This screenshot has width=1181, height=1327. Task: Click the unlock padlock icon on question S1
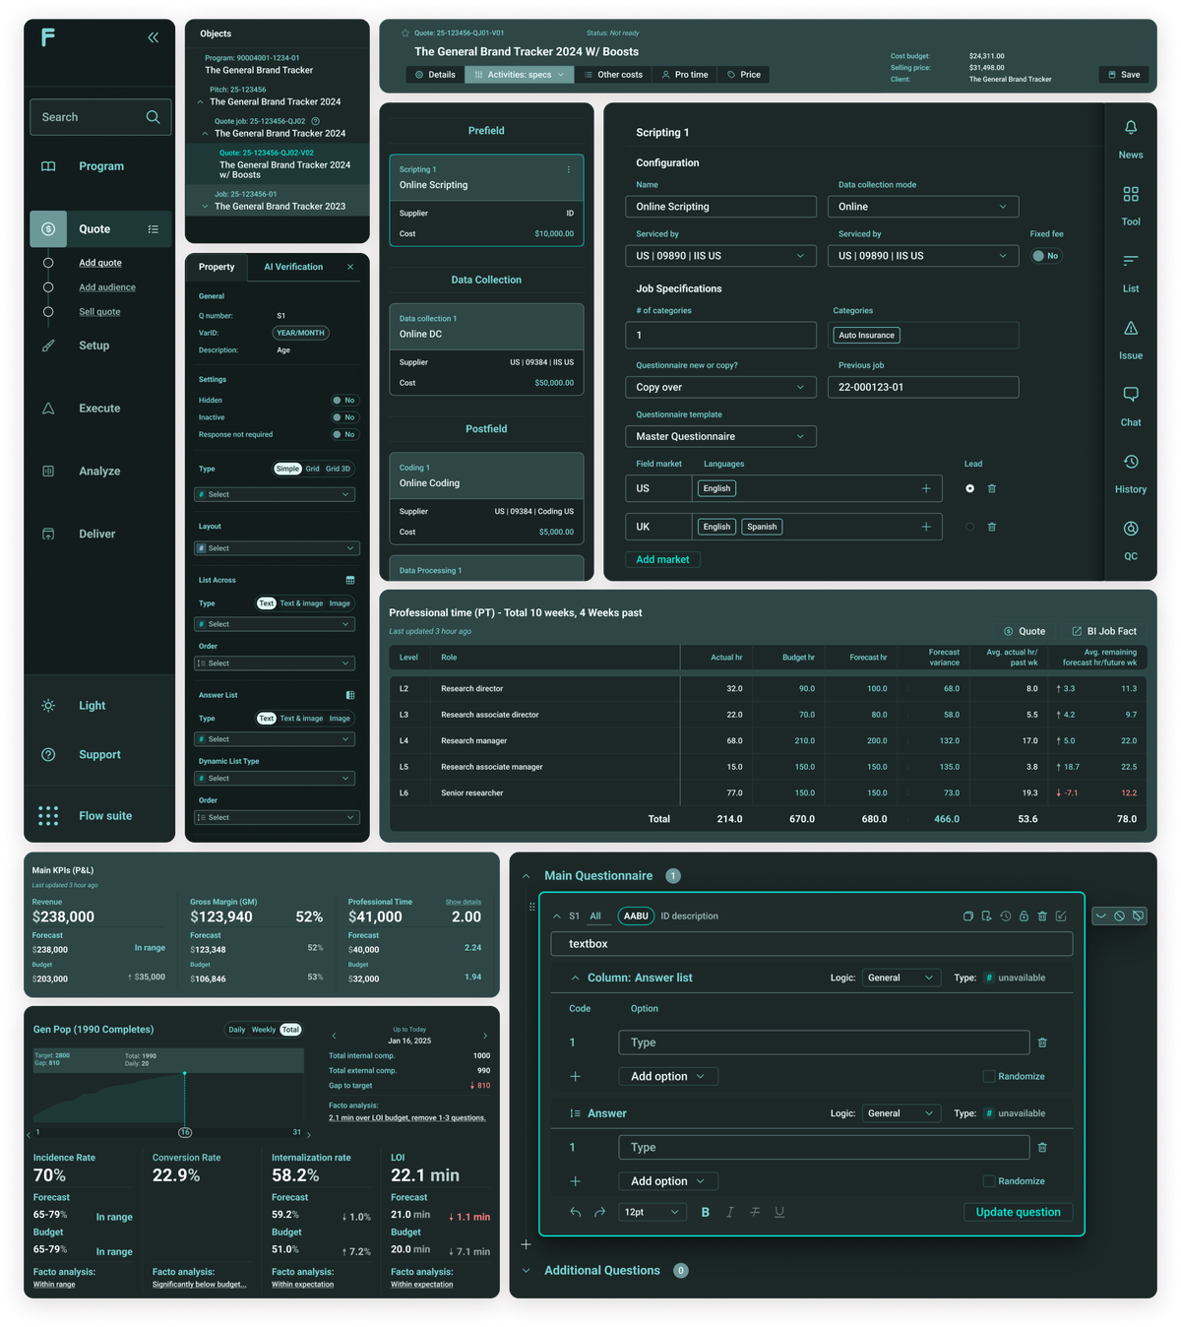tap(1024, 916)
